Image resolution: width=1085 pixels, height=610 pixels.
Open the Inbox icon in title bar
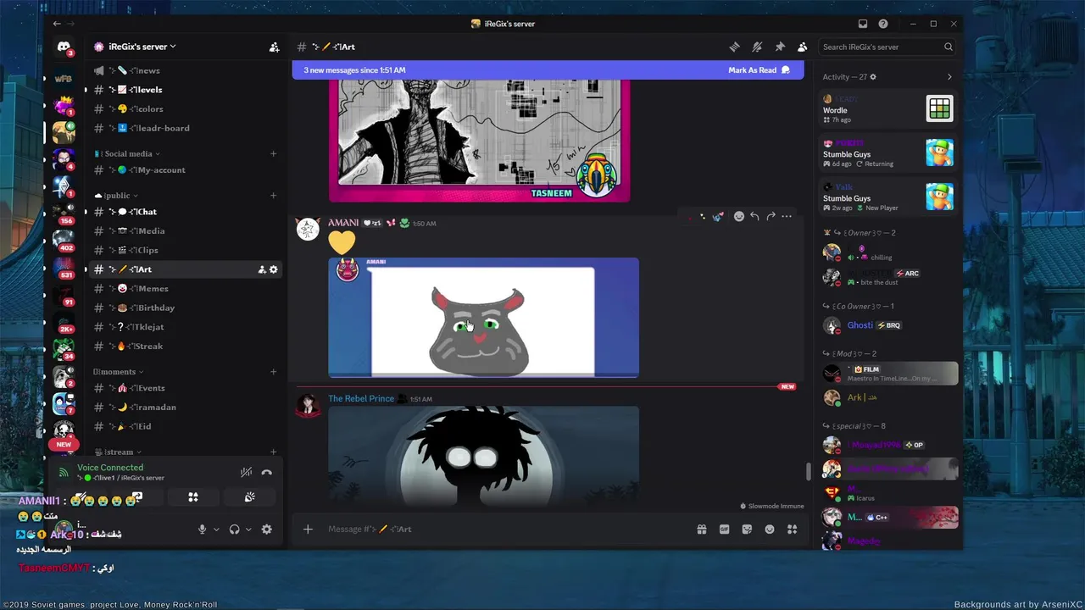point(863,24)
